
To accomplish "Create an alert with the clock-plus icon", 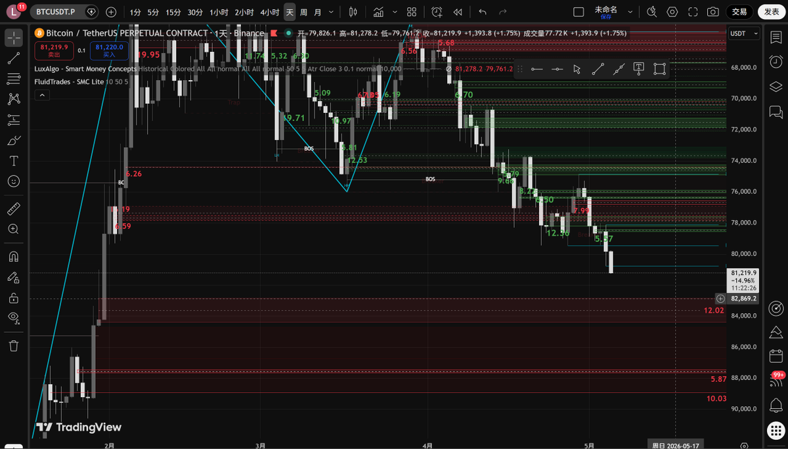I will pyautogui.click(x=437, y=12).
